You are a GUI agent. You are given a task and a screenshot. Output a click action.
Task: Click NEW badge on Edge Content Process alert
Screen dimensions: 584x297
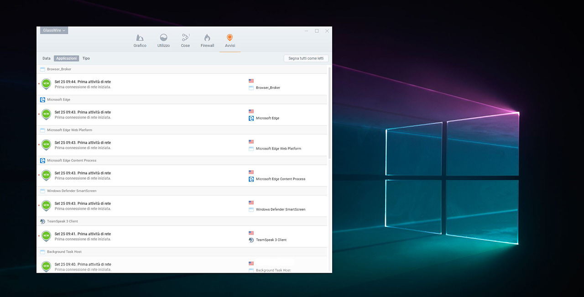pyautogui.click(x=46, y=176)
